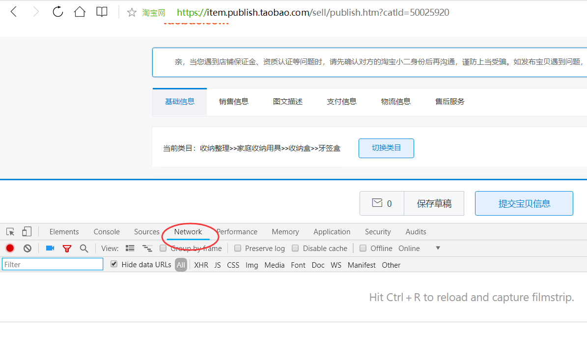
Task: Toggle capture screenshots camera icon
Action: click(x=50, y=249)
